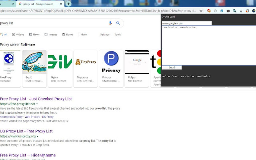The image size is (256, 160).
Task: Open the black sunglasses extension icon
Action: pyautogui.click(x=228, y=11)
